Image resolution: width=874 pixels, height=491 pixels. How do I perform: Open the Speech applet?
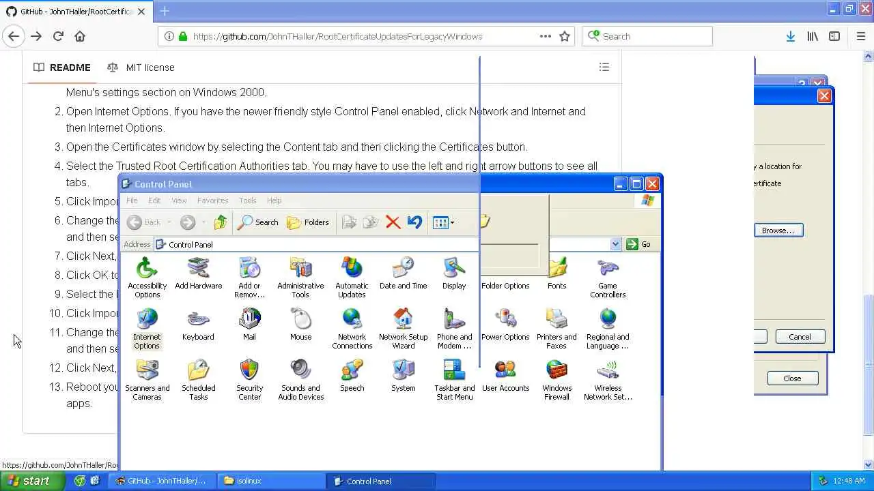[352, 376]
